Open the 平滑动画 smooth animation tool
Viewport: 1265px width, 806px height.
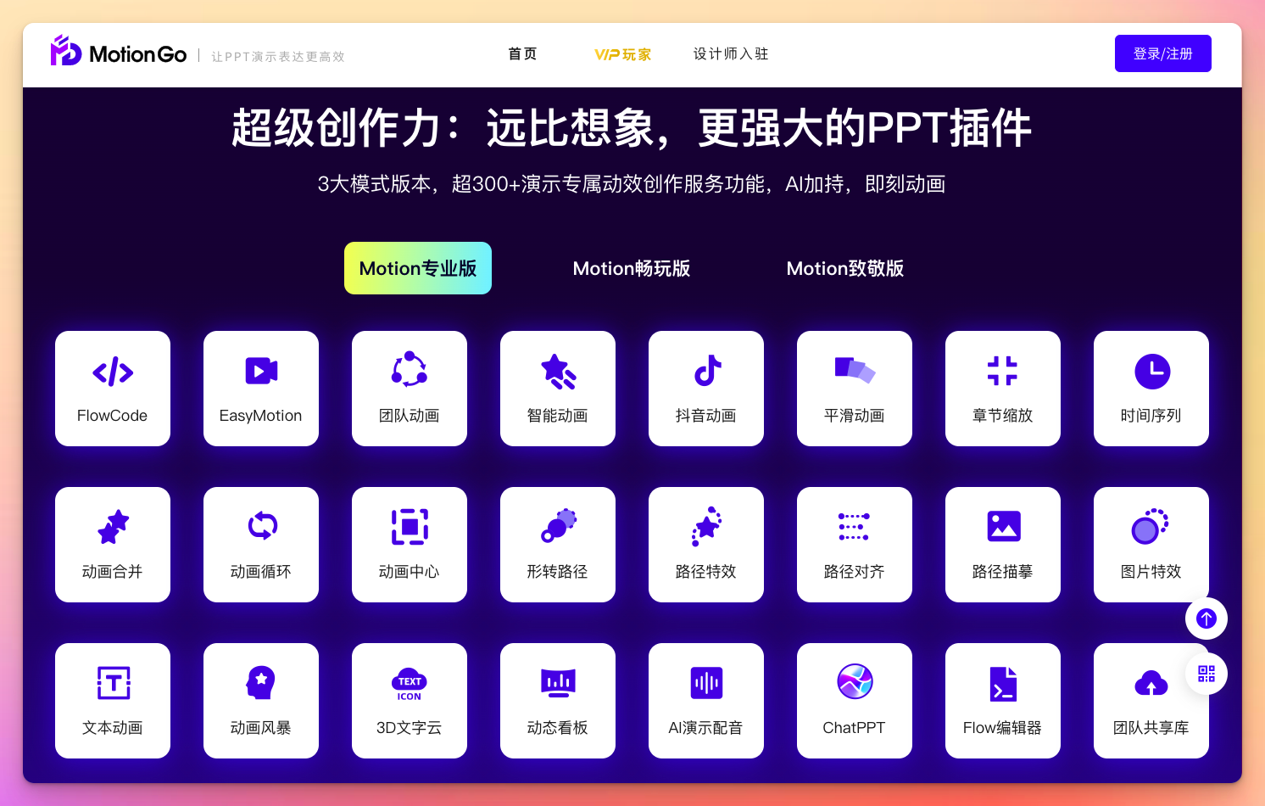[854, 389]
